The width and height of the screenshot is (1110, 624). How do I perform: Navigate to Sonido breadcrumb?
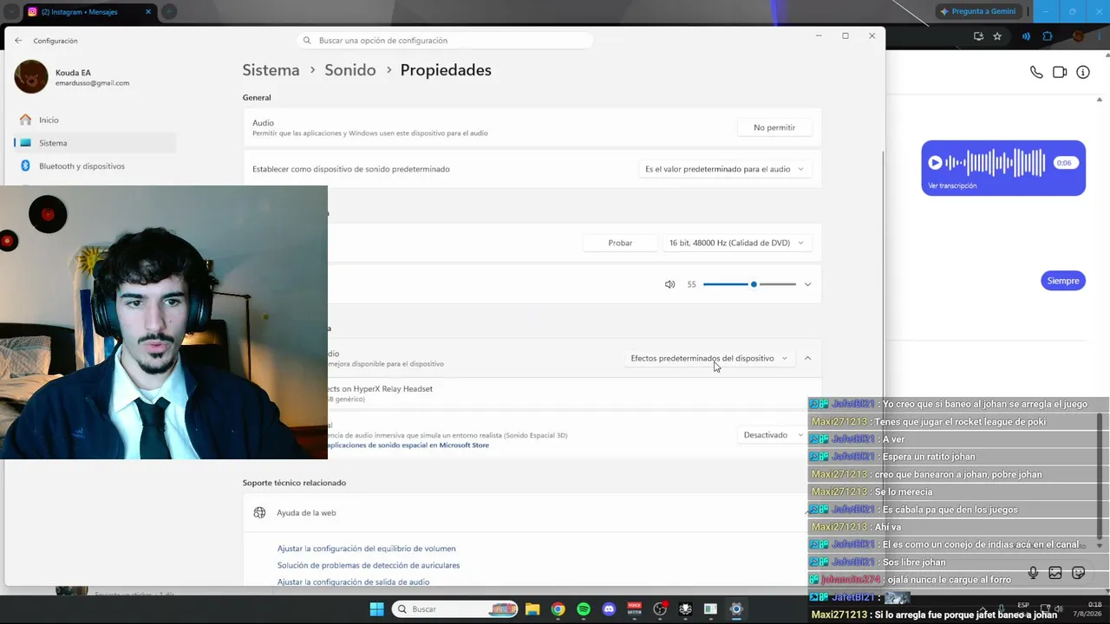pos(350,70)
